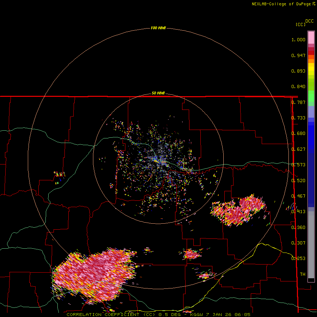Select the 0.520 scale value

[298, 181]
